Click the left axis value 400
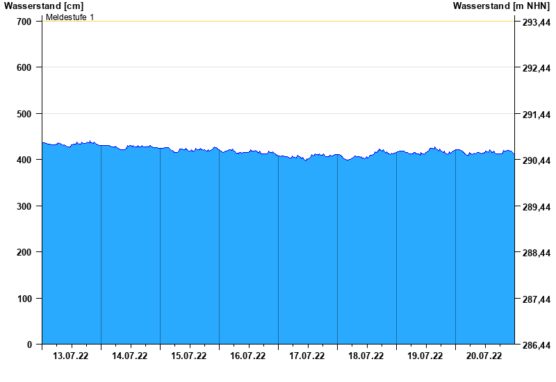 pyautogui.click(x=24, y=160)
